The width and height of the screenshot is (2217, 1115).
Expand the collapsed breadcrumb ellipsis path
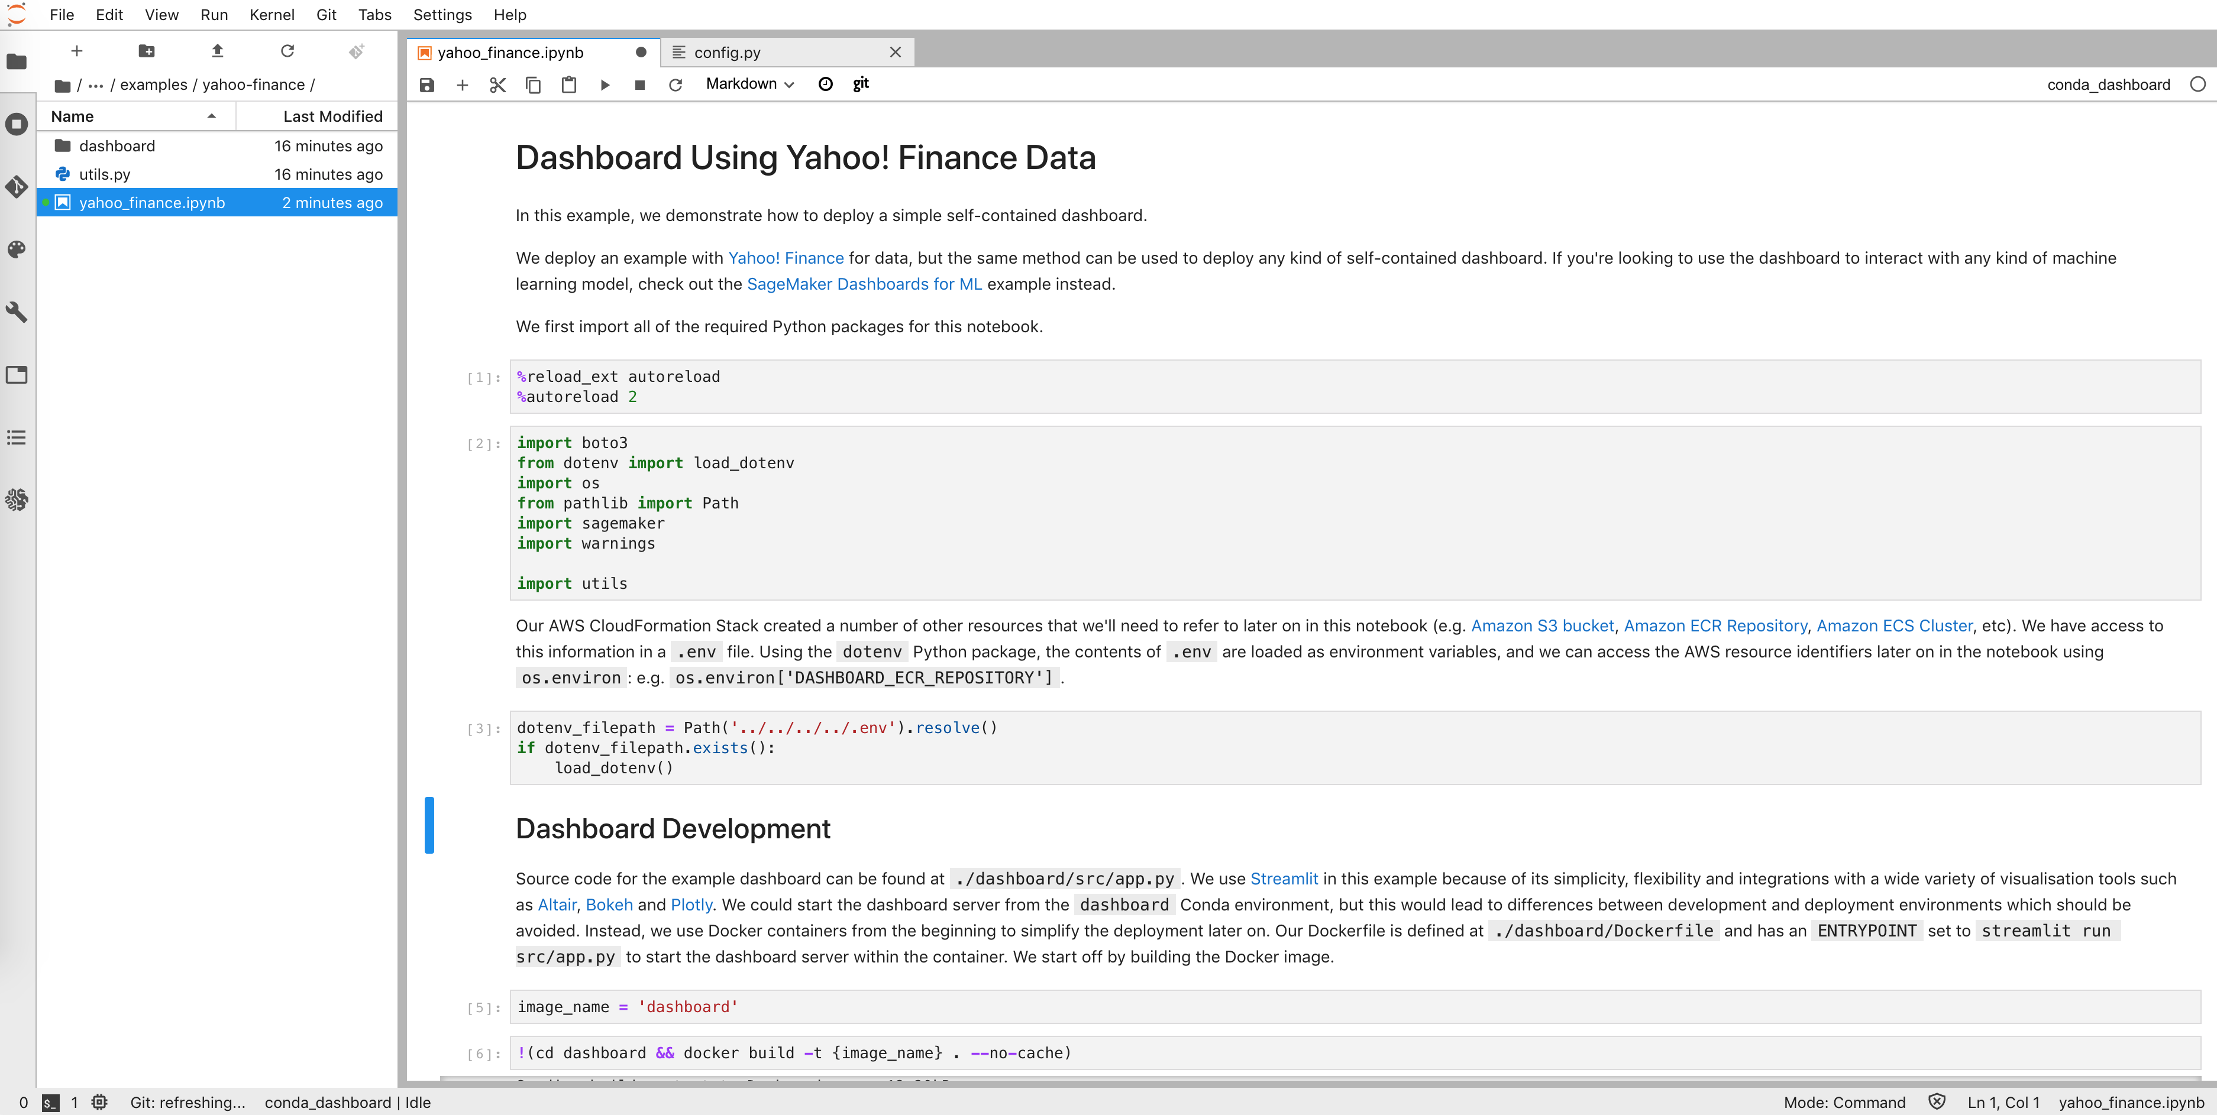pos(96,85)
